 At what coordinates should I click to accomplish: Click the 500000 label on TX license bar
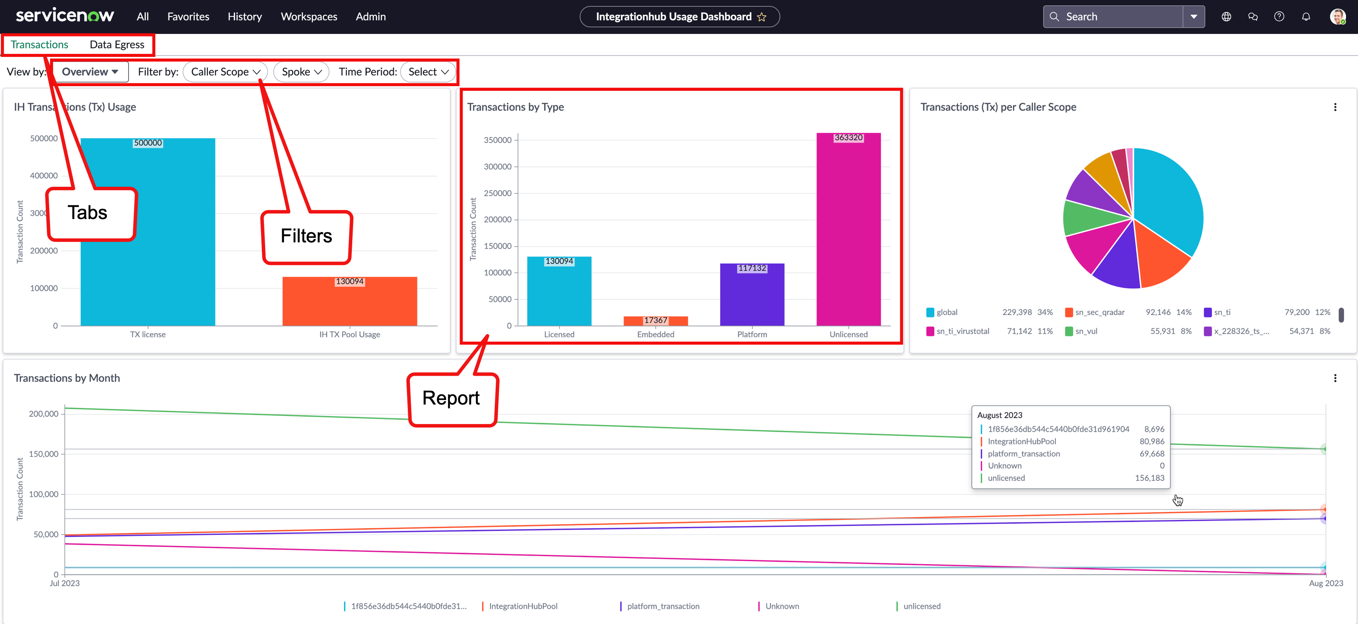point(148,143)
